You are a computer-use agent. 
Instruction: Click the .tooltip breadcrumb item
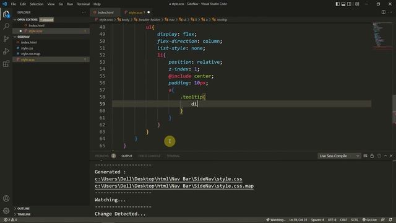[x=220, y=20]
